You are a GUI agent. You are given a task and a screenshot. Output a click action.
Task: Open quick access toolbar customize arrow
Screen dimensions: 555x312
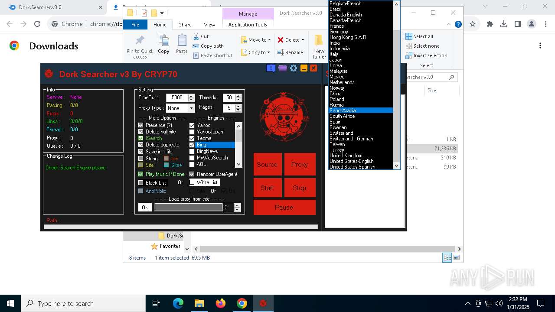pos(162,13)
